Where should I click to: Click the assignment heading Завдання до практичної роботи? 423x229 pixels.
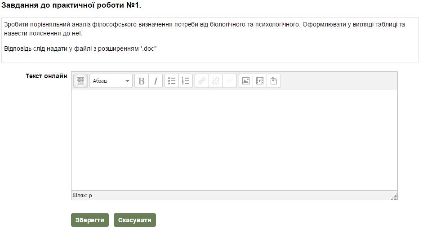point(71,6)
